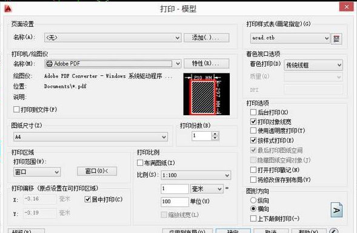Click the 应用到布局 button

click(187, 231)
